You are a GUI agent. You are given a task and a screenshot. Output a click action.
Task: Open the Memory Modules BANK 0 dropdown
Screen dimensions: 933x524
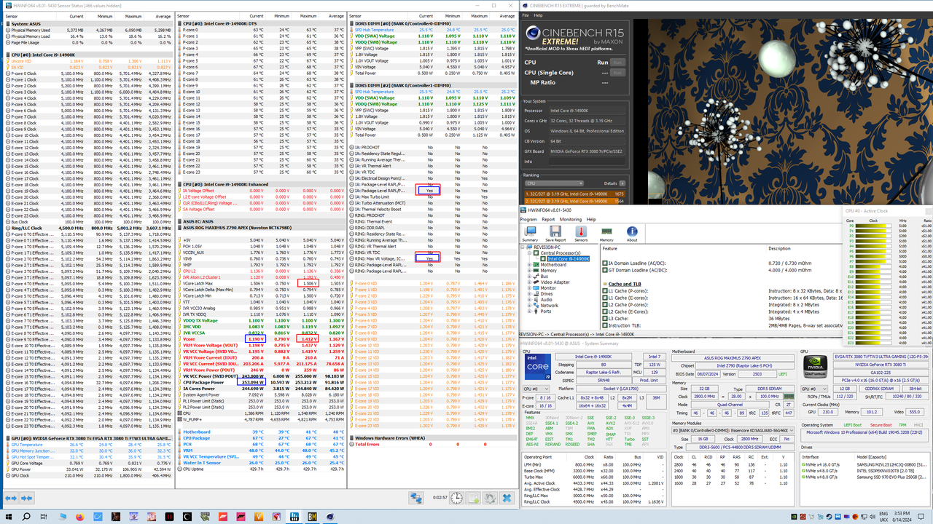[732, 429]
